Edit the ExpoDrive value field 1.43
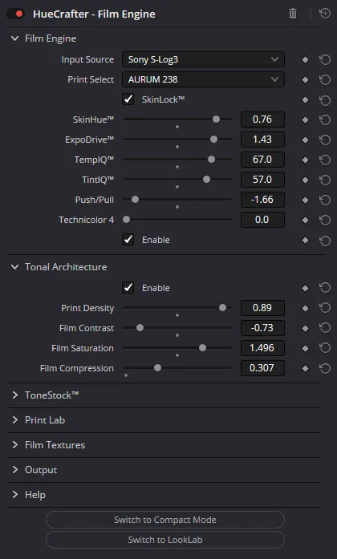Image resolution: width=337 pixels, height=559 pixels. click(262, 140)
